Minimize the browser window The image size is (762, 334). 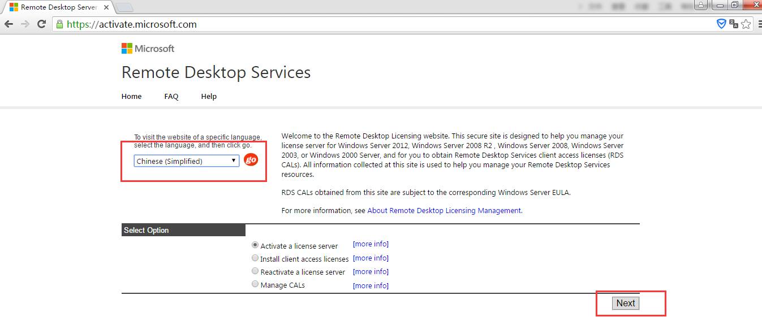coord(718,5)
